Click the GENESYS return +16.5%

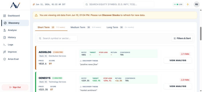click(118, 81)
